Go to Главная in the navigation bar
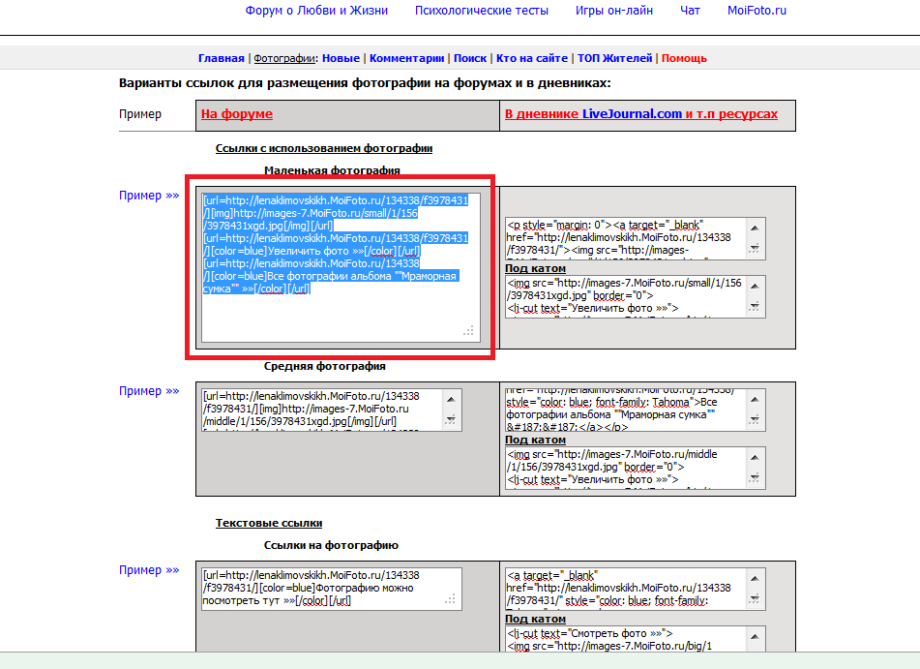920x669 pixels. [x=221, y=59]
